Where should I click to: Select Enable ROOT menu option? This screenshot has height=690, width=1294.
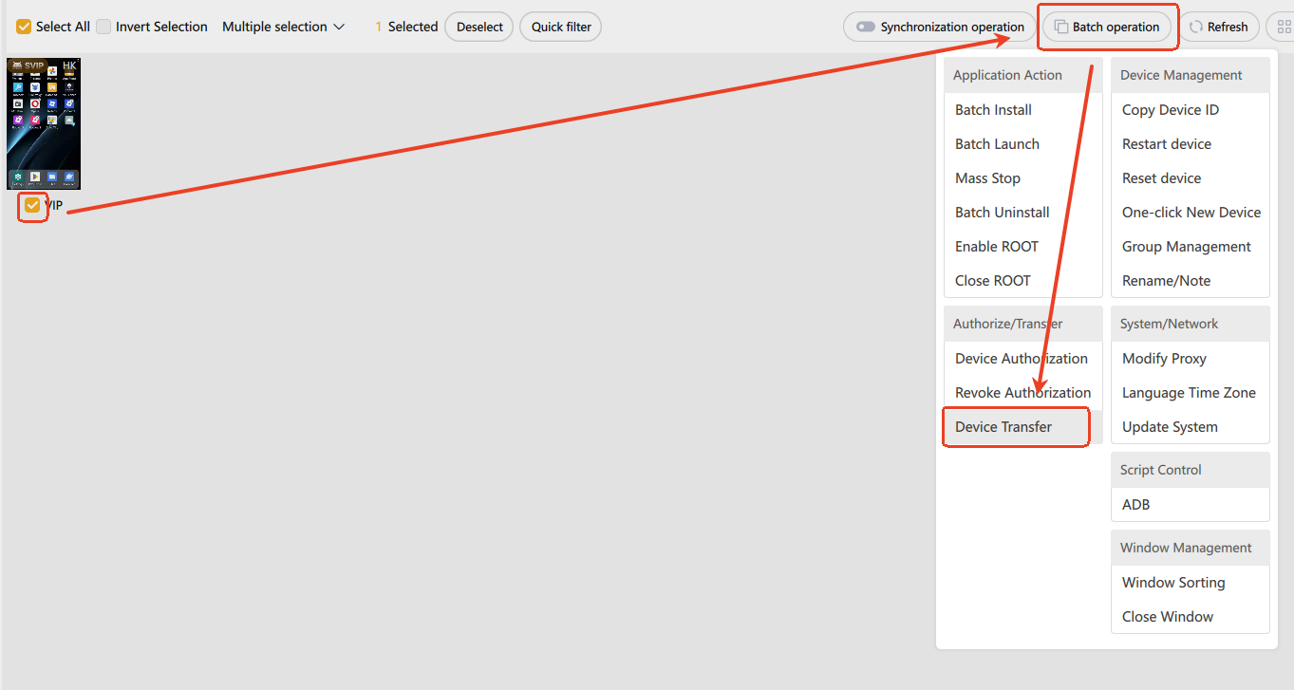[x=996, y=247]
